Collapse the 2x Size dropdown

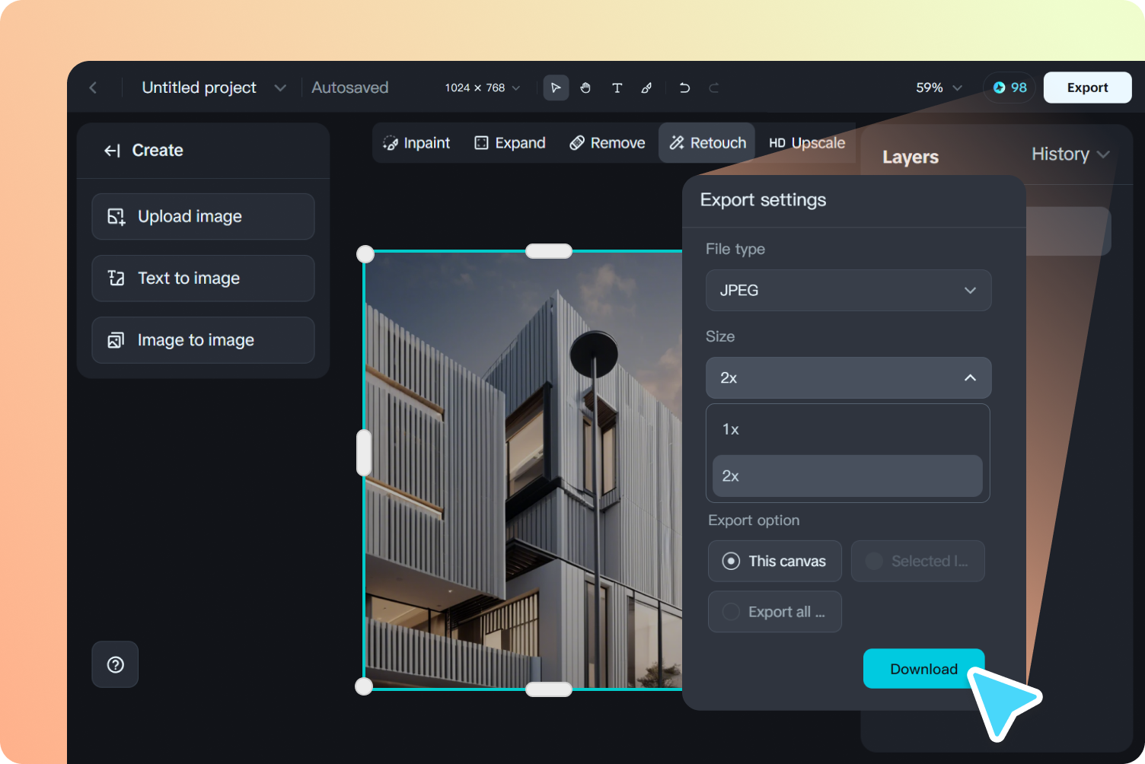coord(848,377)
